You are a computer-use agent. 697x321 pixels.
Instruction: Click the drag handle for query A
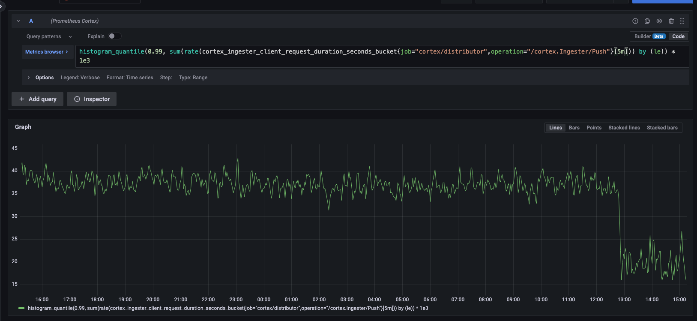pyautogui.click(x=682, y=21)
